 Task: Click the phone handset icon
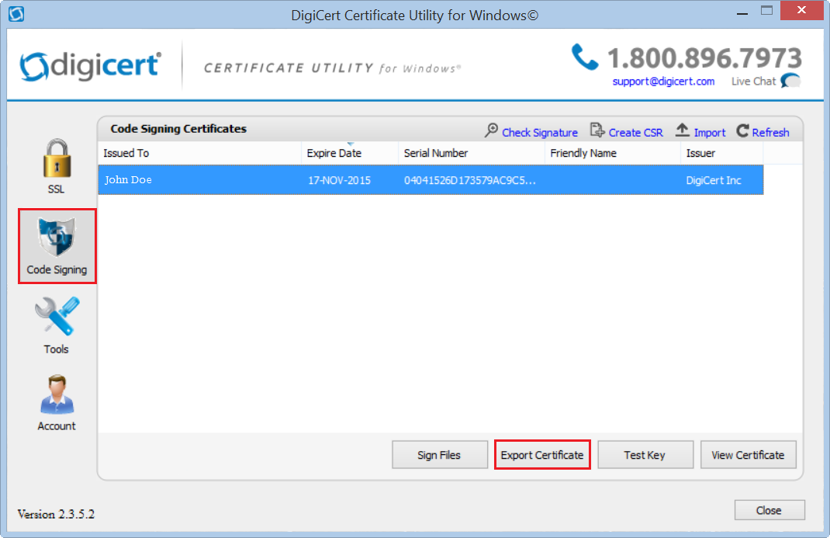tap(585, 57)
